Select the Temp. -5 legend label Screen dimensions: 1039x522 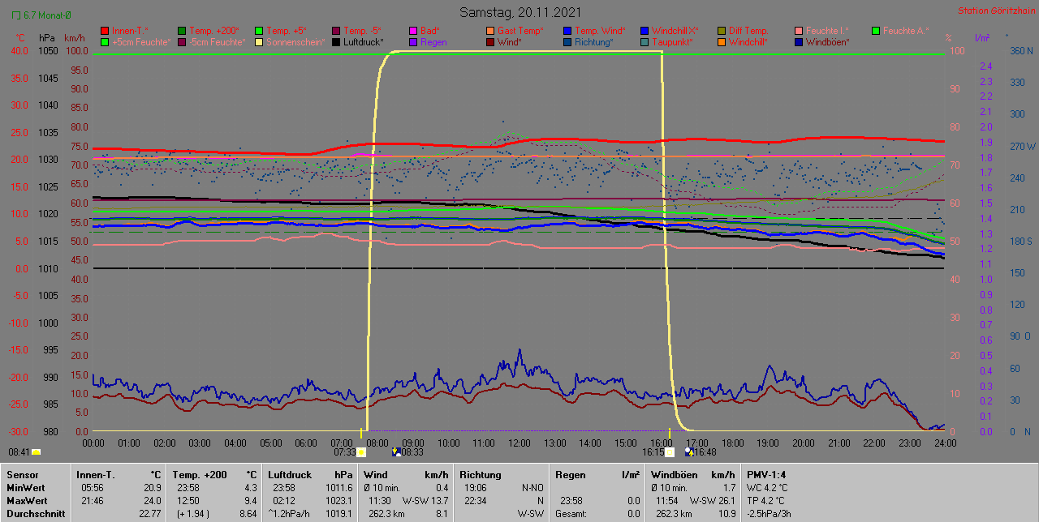pyautogui.click(x=363, y=31)
